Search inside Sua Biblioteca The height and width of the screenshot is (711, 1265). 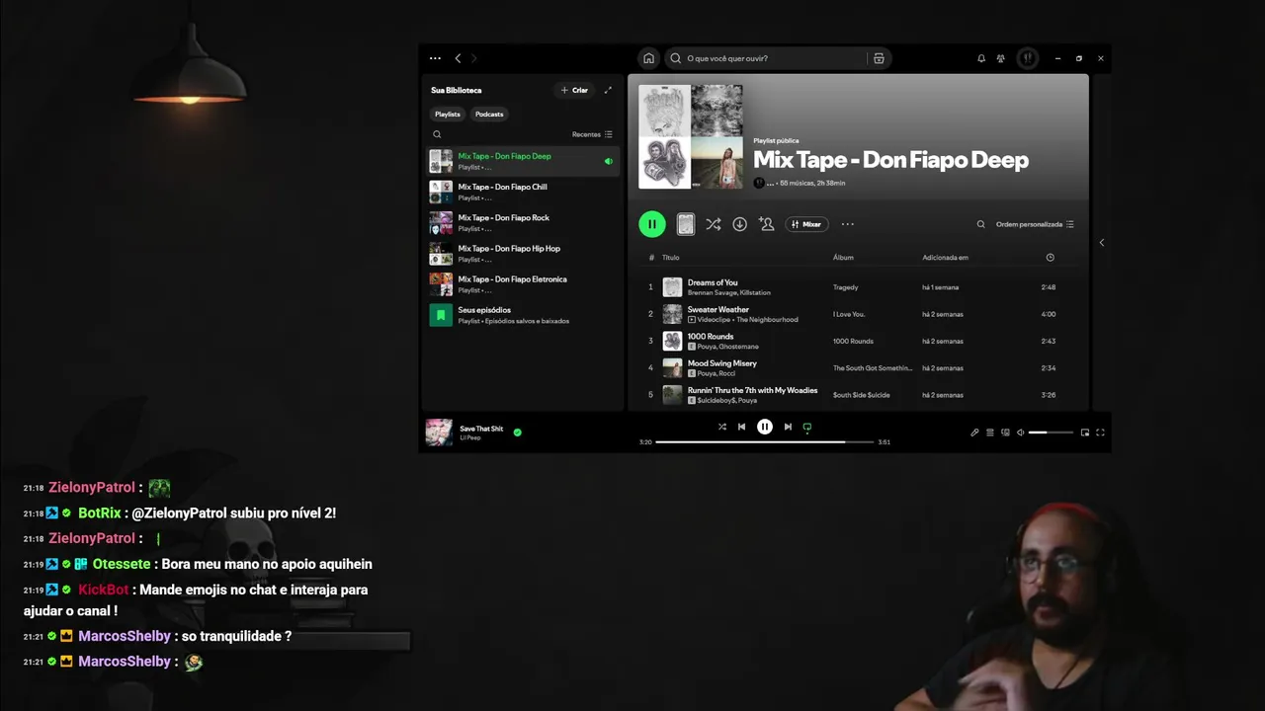pos(437,134)
